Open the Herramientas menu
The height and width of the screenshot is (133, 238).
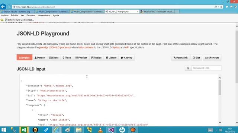pyautogui.click(x=44, y=16)
